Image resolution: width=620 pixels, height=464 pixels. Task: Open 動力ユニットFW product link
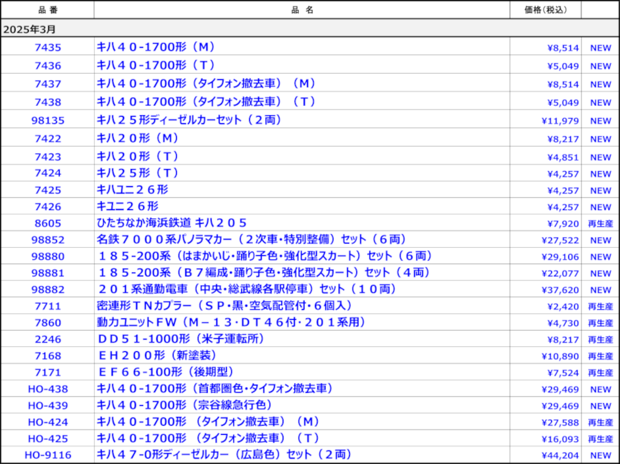pyautogui.click(x=231, y=323)
